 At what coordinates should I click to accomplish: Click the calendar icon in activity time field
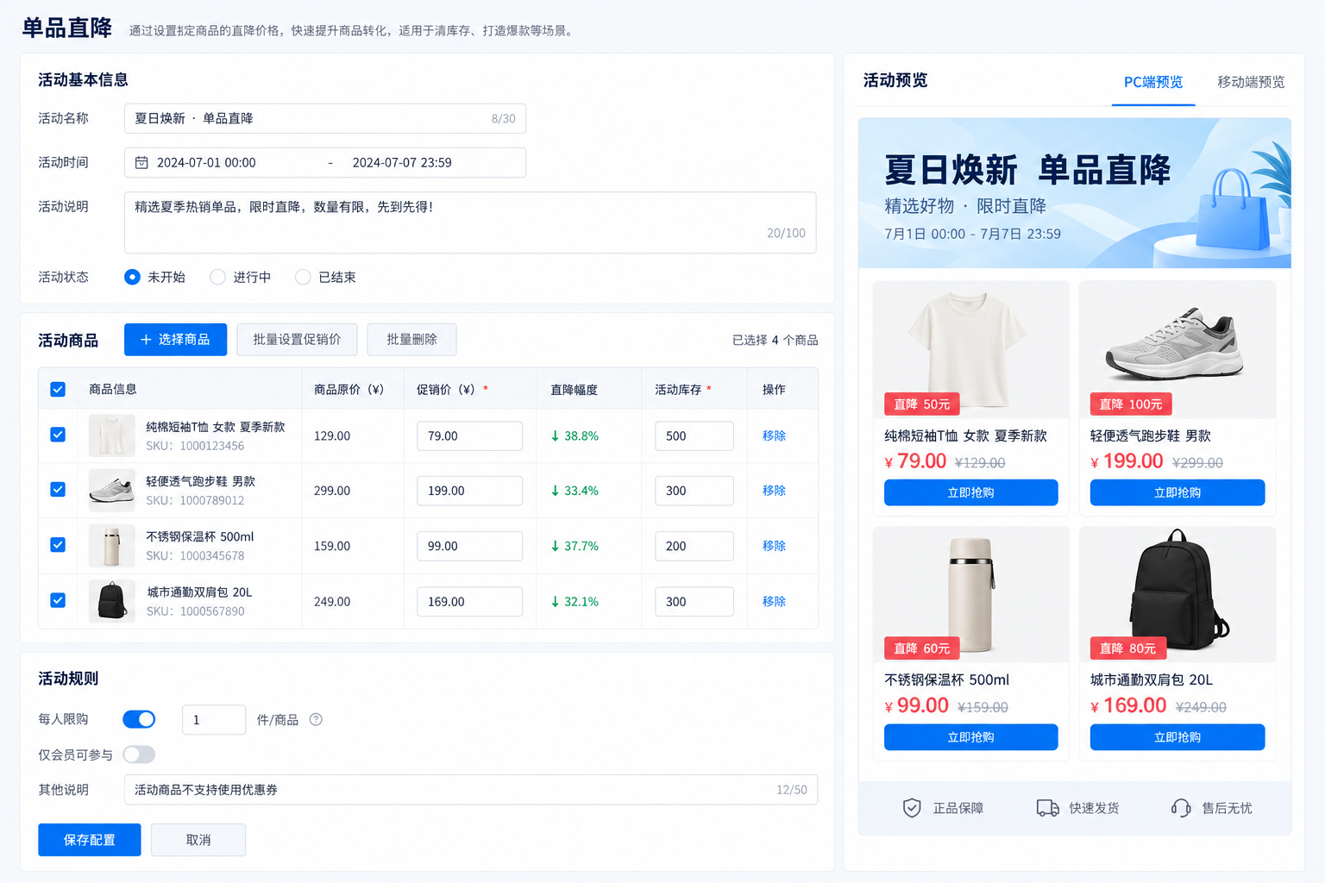[x=141, y=162]
